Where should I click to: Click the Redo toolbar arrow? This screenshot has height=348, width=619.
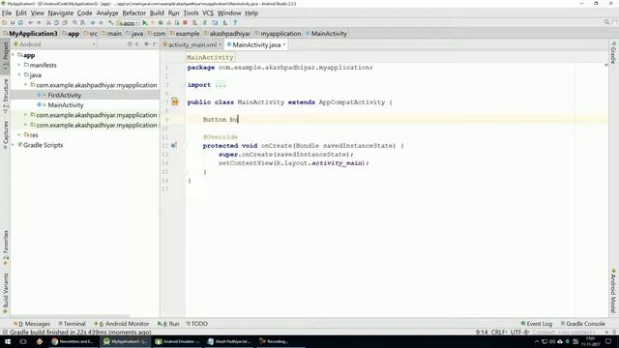(x=39, y=23)
